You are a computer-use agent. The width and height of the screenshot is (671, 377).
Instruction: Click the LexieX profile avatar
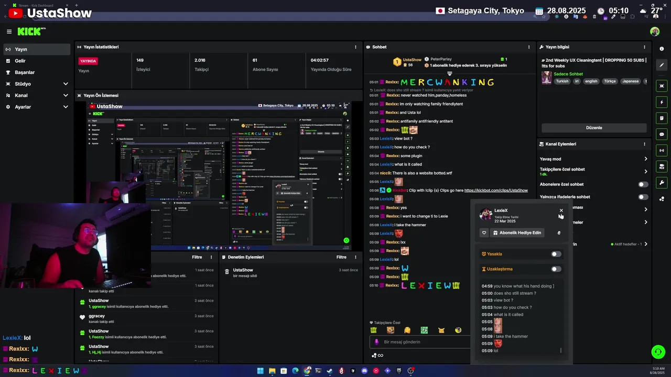pos(486,214)
